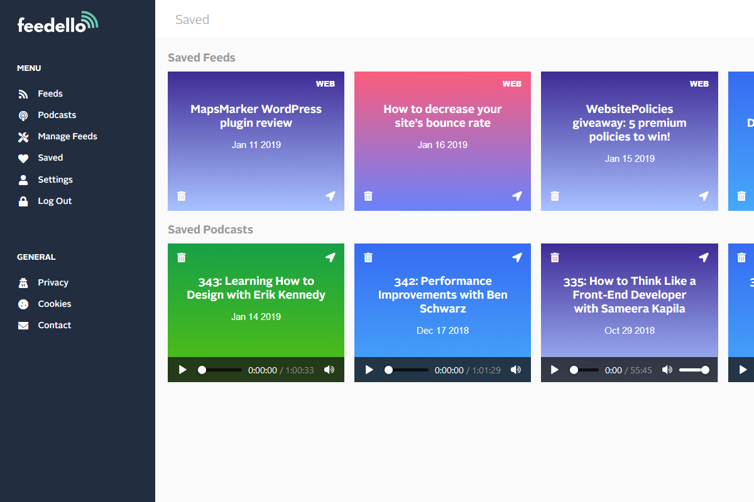Open the Contact page link
Image resolution: width=754 pixels, height=502 pixels.
tap(55, 326)
